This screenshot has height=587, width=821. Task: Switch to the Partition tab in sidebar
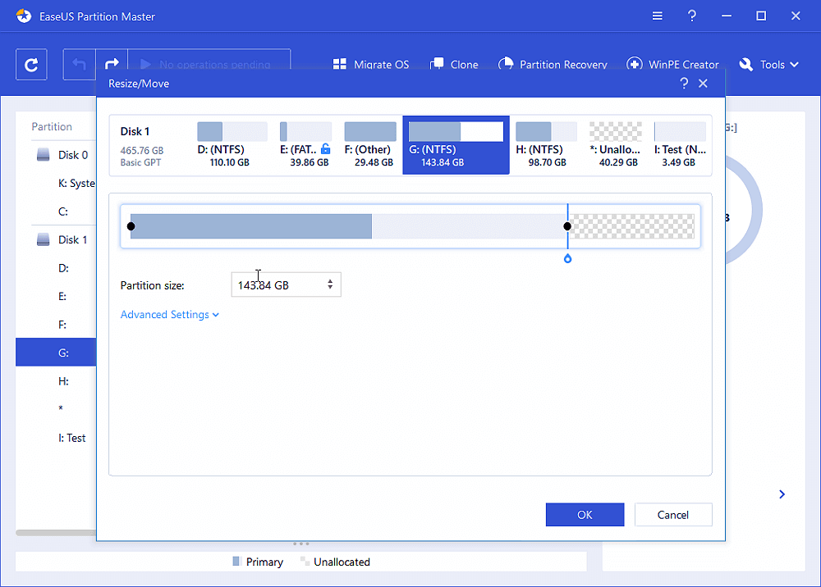pyautogui.click(x=53, y=126)
